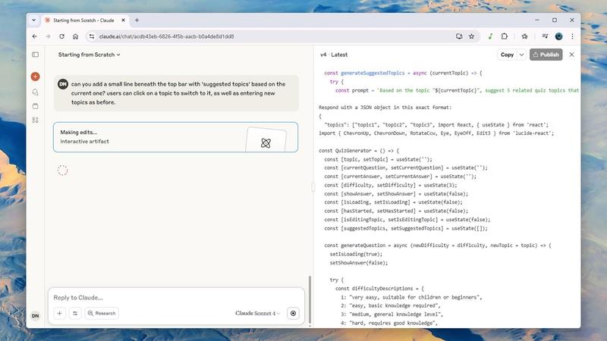Open the chats history icon in the sidebar

coord(35,92)
